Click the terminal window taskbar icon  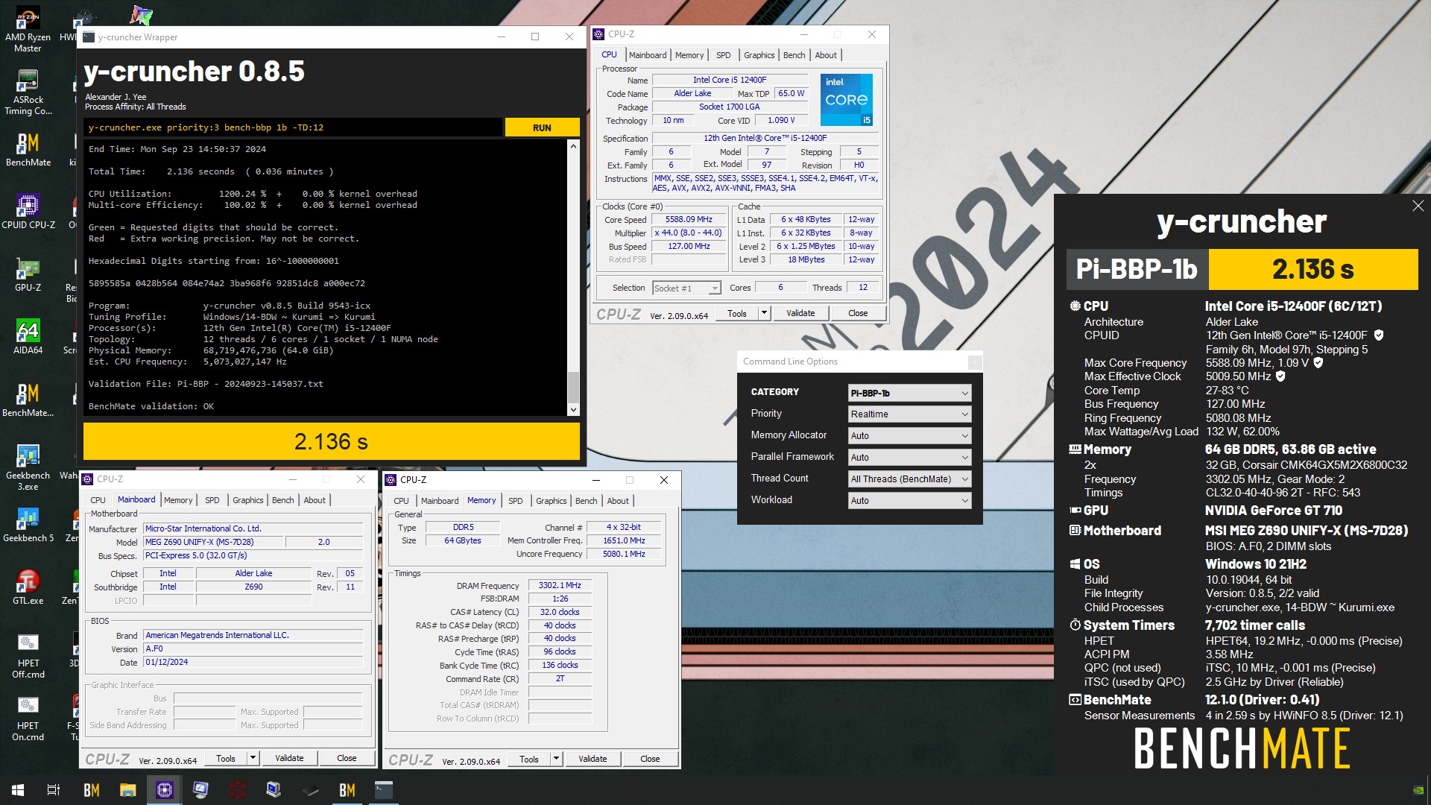click(x=383, y=790)
